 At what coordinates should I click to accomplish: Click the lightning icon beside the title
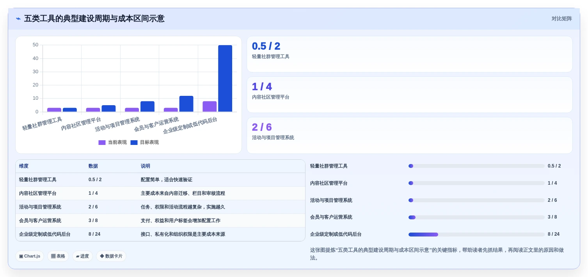18,19
